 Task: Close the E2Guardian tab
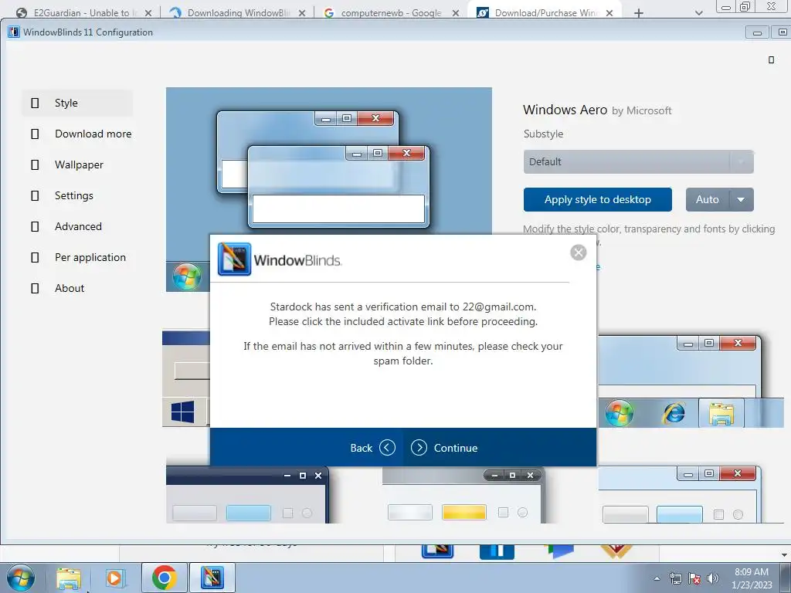click(x=148, y=13)
